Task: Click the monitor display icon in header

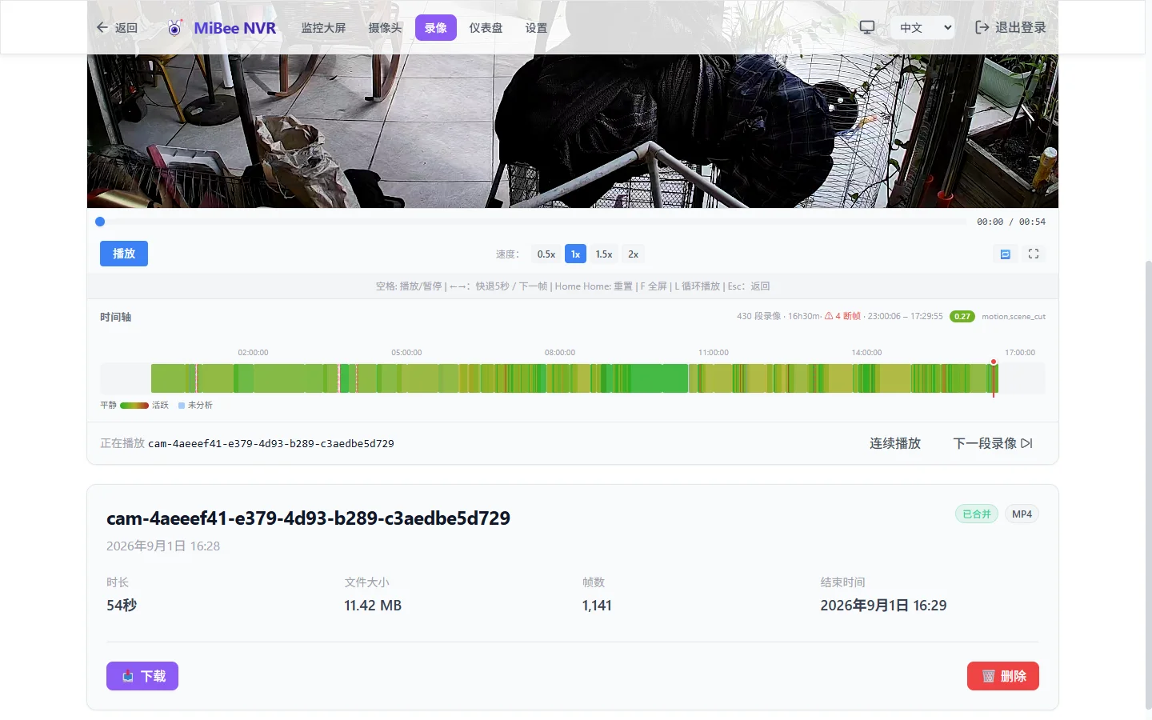Action: pyautogui.click(x=866, y=27)
